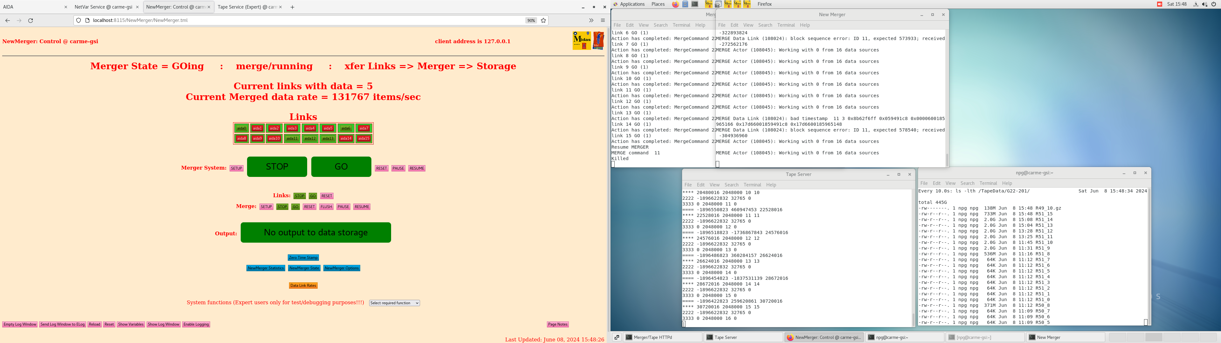Bookmark this page with the star icon
1221x343 pixels.
[x=543, y=20]
